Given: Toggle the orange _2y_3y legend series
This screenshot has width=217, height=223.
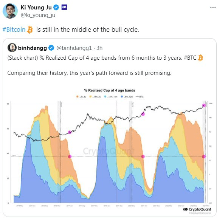Looking at the screenshot, I should (x=81, y=97).
